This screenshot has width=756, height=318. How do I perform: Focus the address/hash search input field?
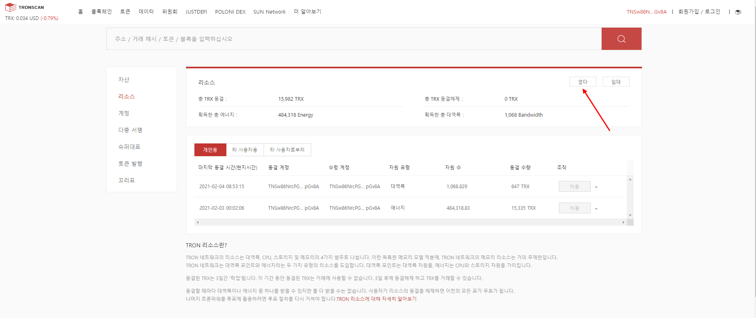pos(354,39)
